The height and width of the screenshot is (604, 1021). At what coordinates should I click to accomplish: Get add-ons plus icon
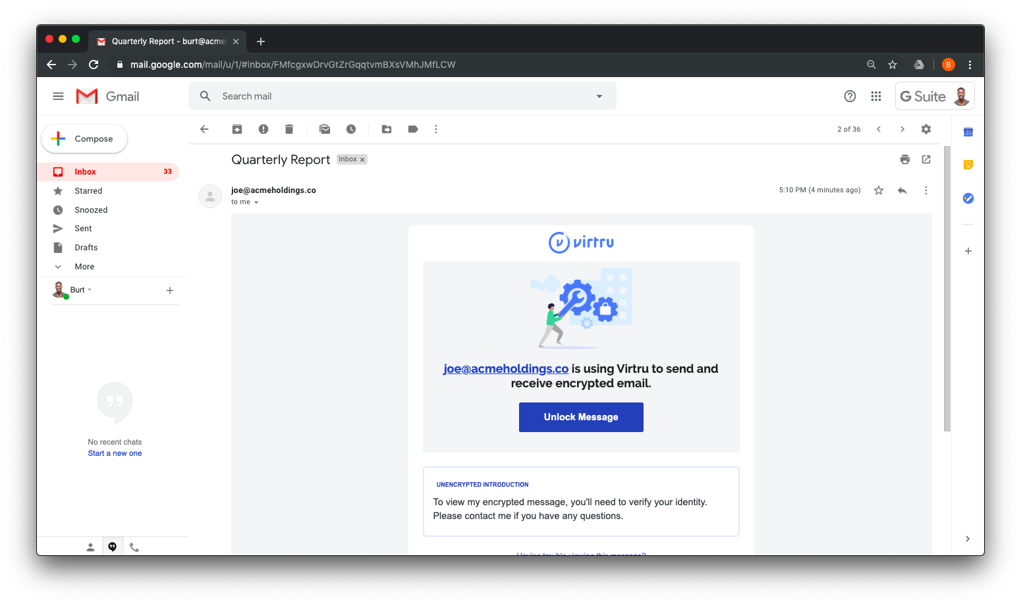coord(968,251)
